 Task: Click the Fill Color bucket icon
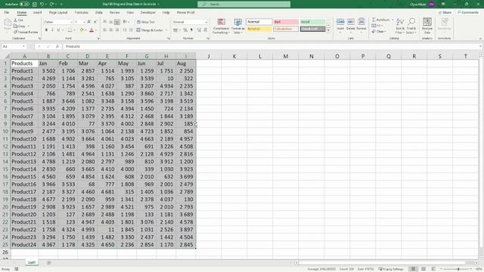pyautogui.click(x=82, y=30)
